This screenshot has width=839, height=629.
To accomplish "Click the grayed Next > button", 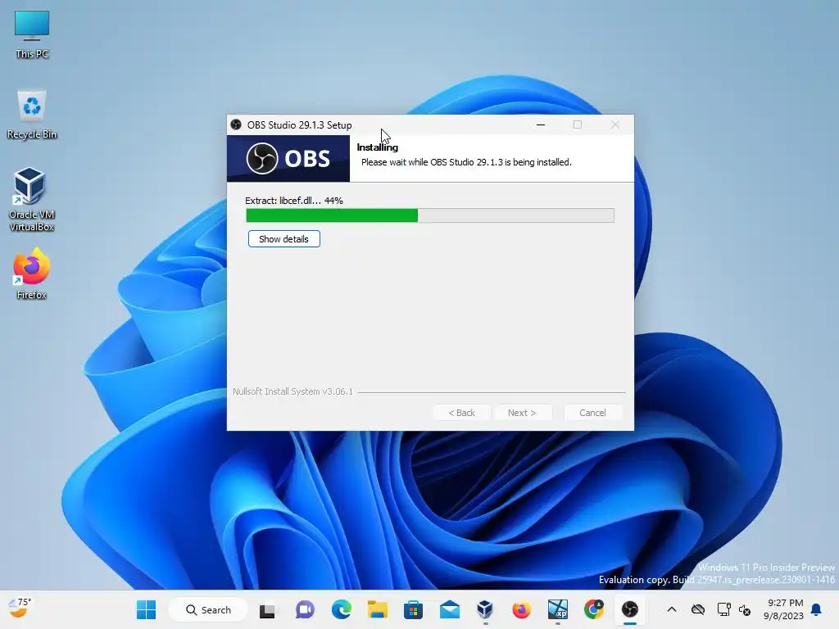I will tap(522, 413).
